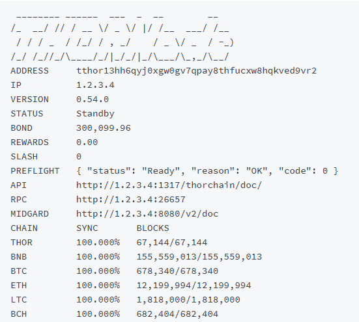Click the SLASH value
The image size is (359, 322).
click(79, 157)
